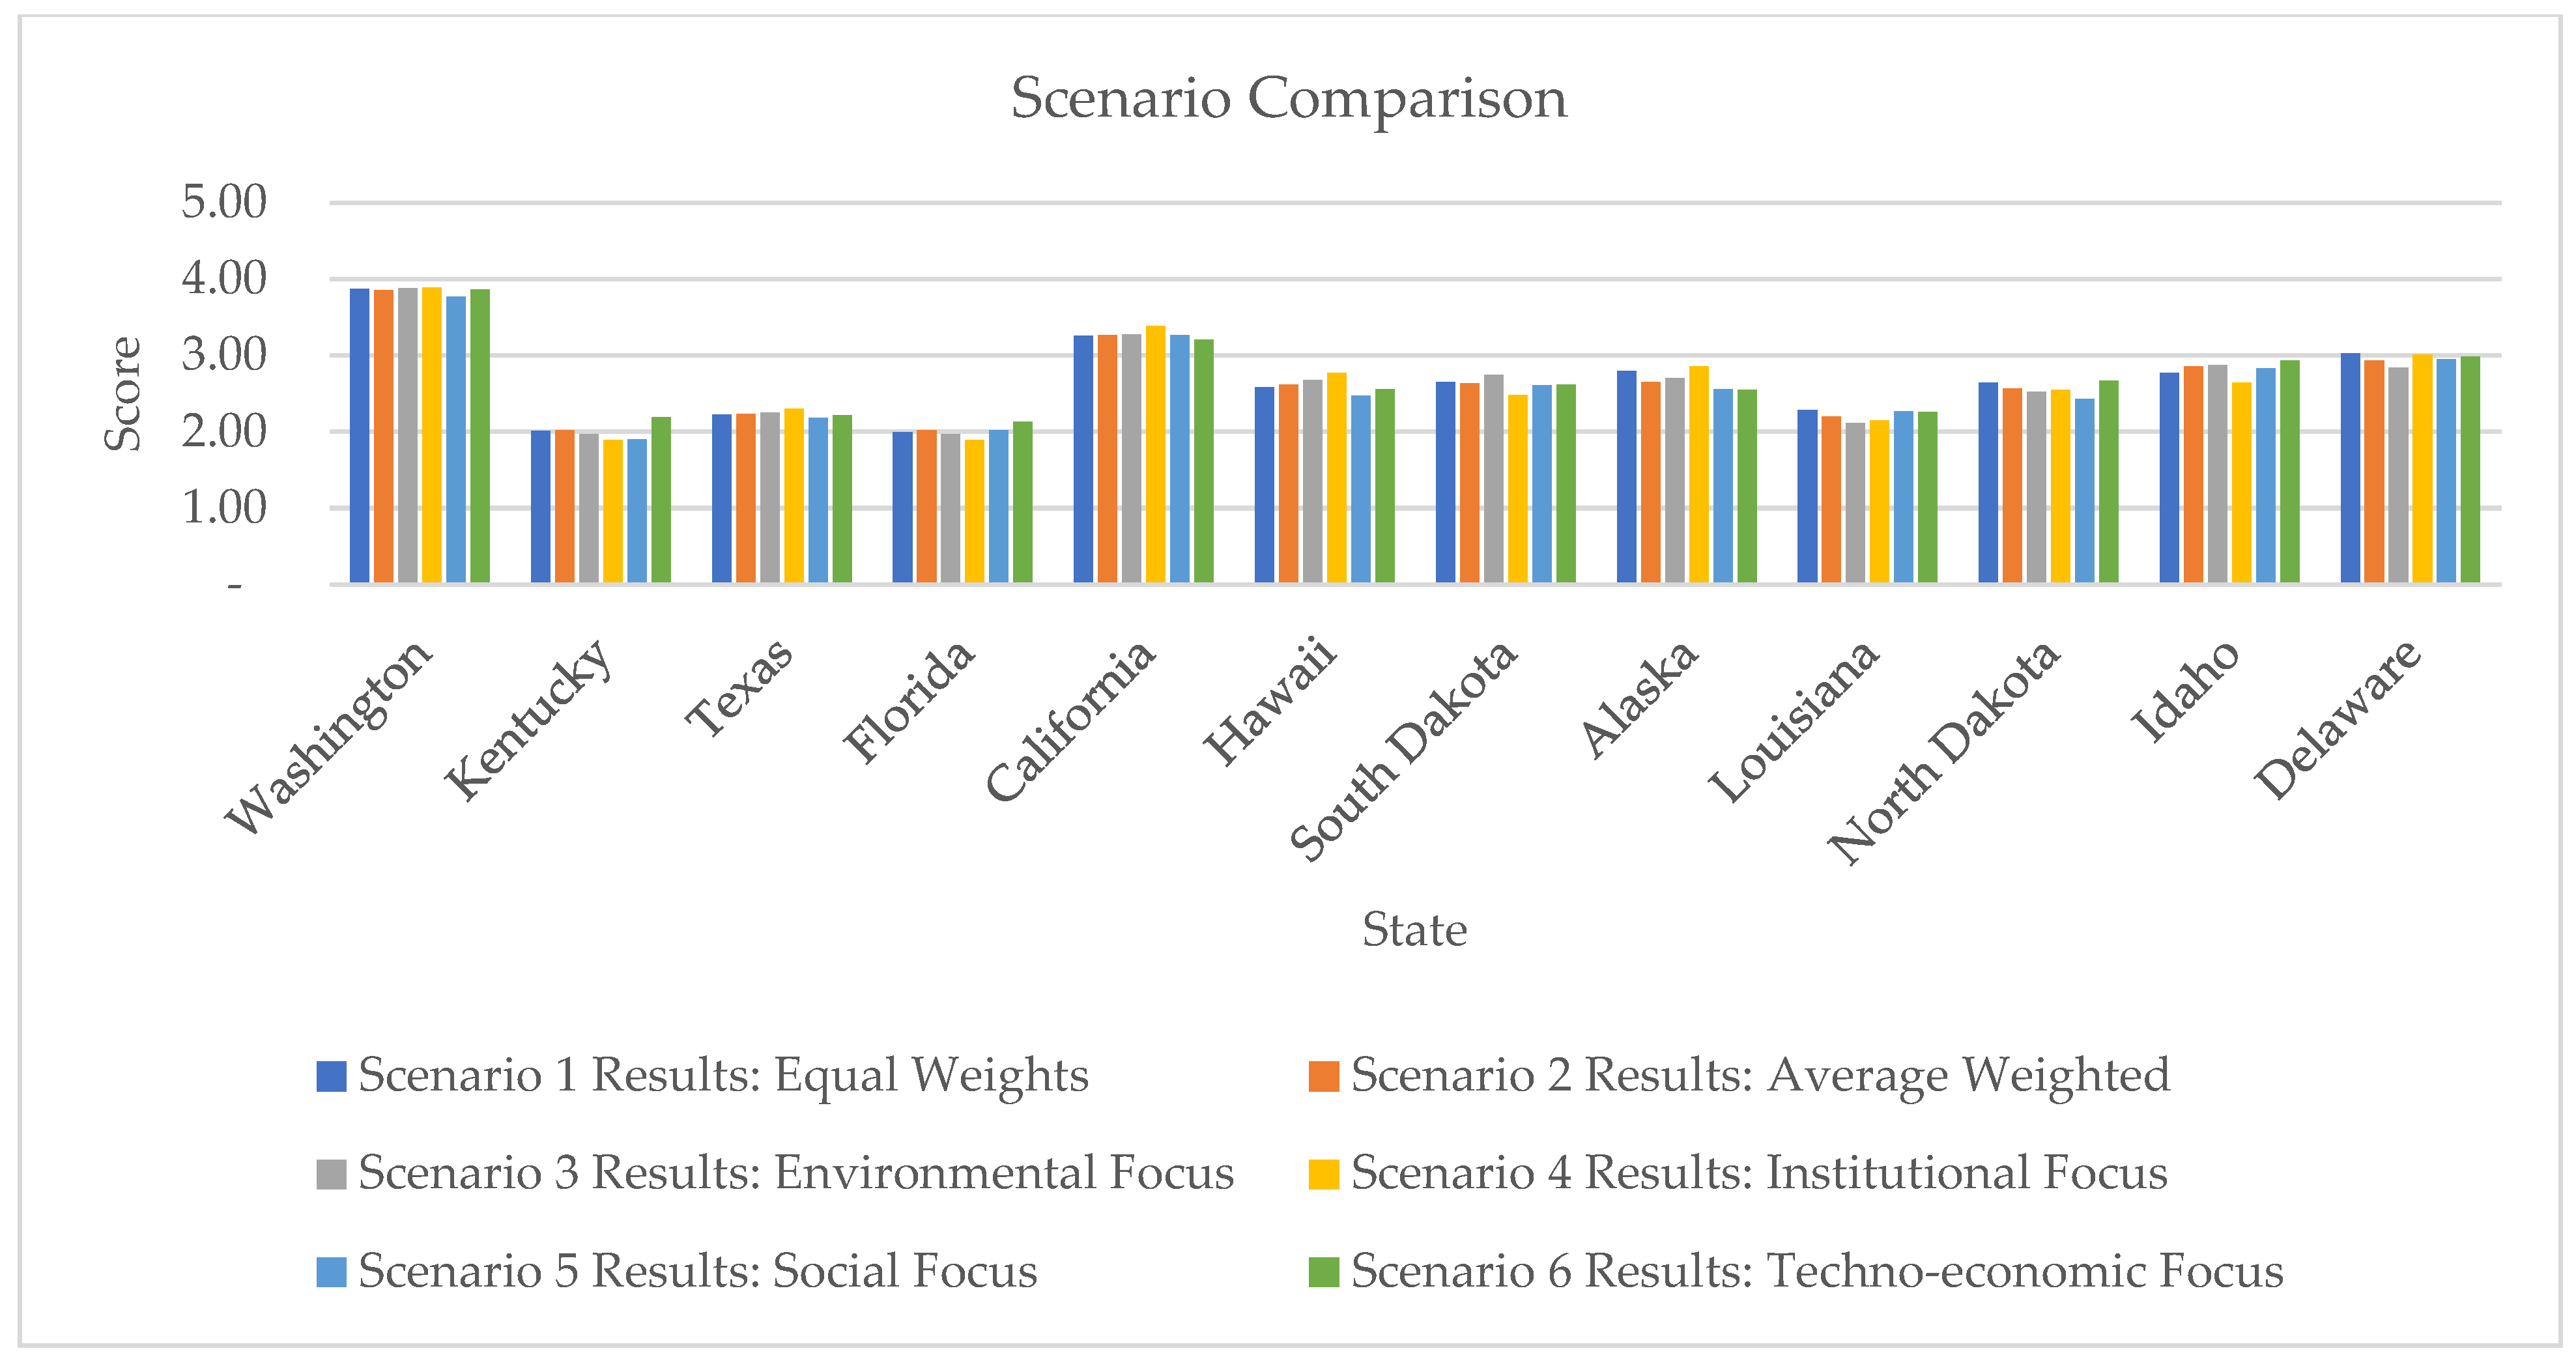Click the Delaware axis label
Screen dimensions: 2576x1368
tap(2338, 719)
